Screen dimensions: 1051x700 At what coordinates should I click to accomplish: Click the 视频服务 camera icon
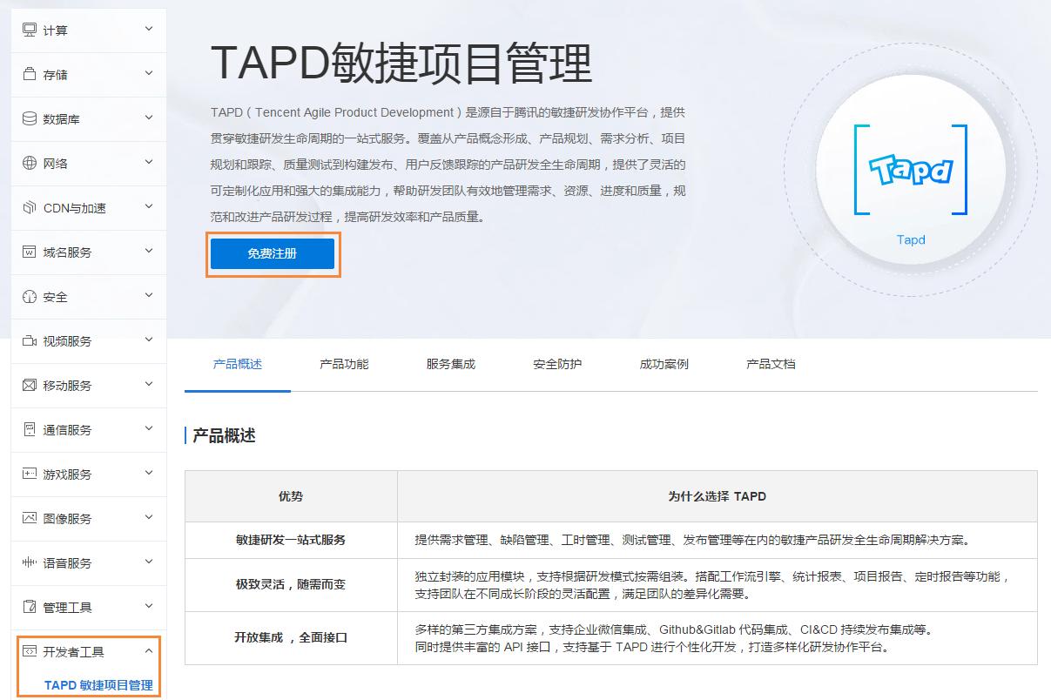[29, 340]
